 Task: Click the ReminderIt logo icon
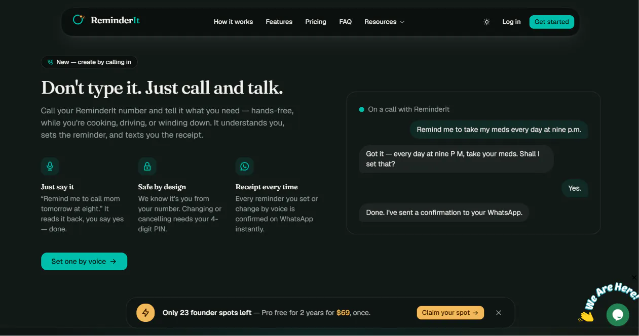click(x=79, y=20)
